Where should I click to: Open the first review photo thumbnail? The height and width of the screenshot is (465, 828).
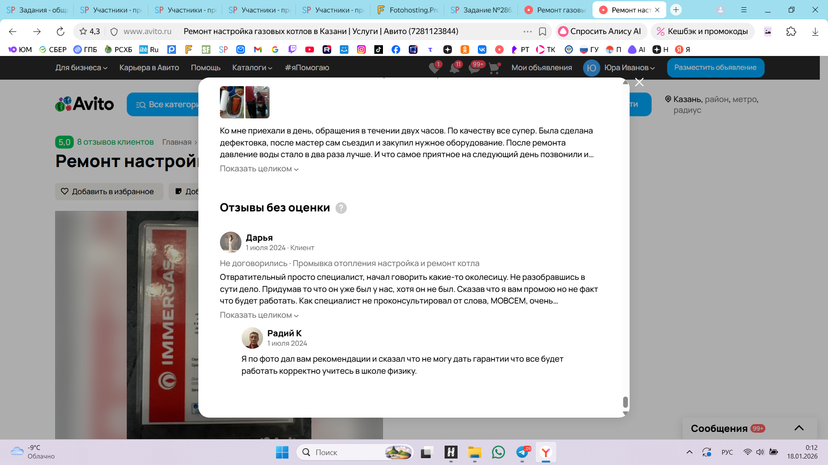click(x=232, y=102)
